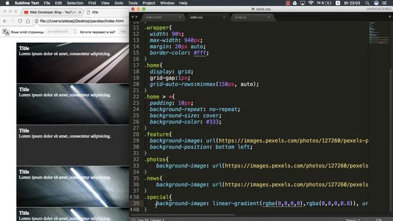The image size is (393, 221).
Task: Open the Sublime Text application menu
Action: [27, 3]
